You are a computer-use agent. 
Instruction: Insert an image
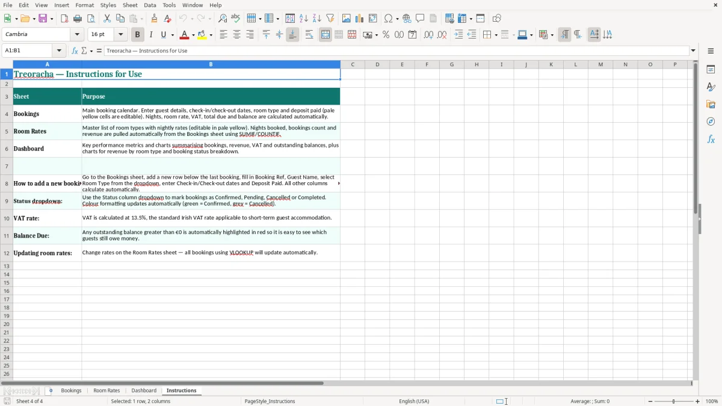tap(347, 19)
